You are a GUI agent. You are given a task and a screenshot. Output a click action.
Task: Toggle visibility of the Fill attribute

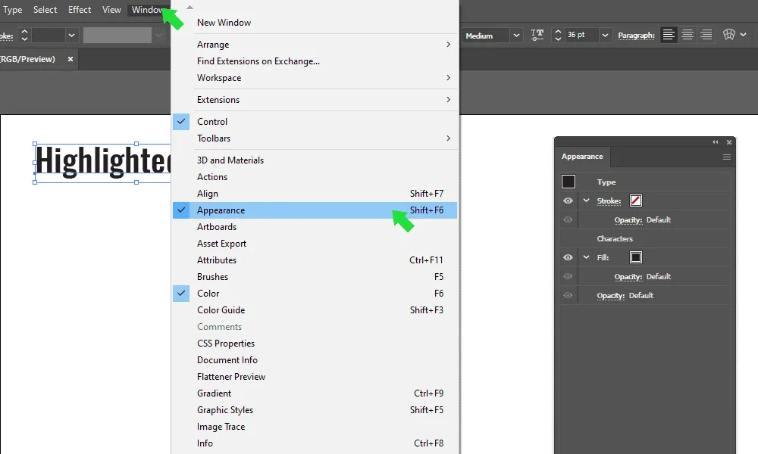coord(568,257)
